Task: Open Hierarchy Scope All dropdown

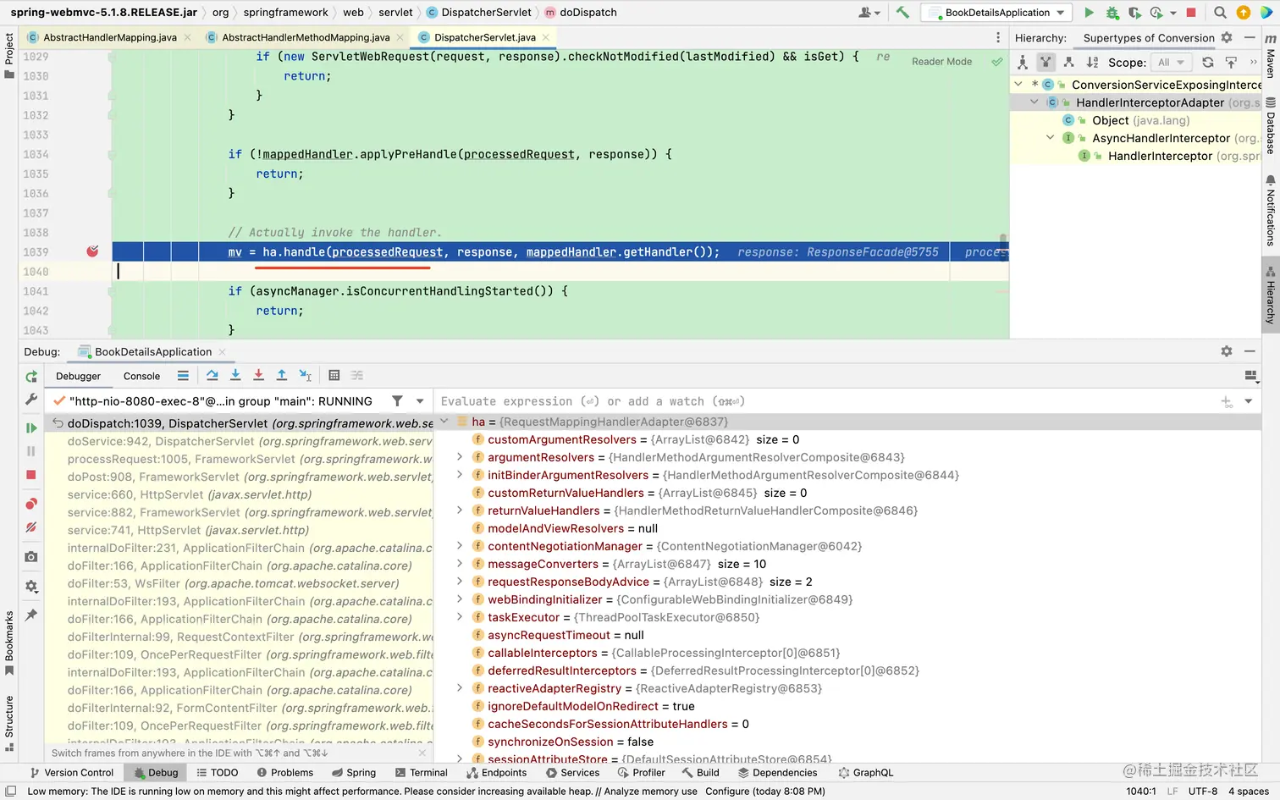Action: click(1171, 63)
